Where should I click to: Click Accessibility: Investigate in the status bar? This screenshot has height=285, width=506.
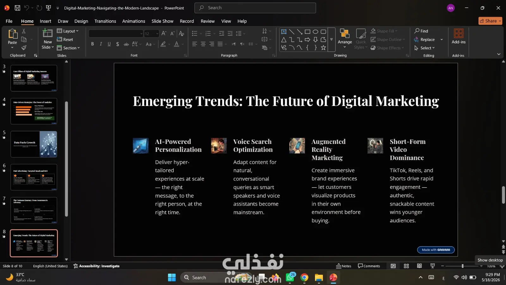96,266
